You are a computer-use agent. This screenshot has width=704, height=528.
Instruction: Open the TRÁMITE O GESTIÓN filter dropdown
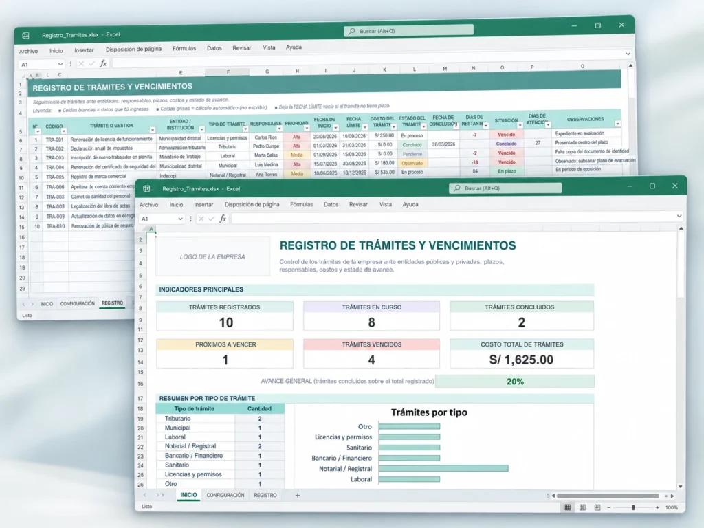point(153,130)
